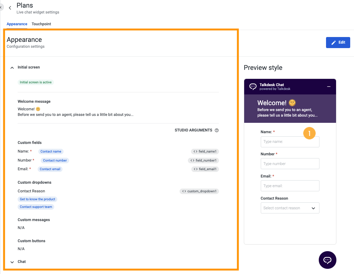Open the Select contact reason dropdown

[x=290, y=208]
